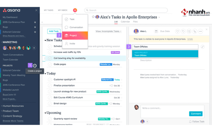Image resolution: width=212 pixels, height=132 pixels.
Task: Click the subtask icon in task pane
Action: [x=189, y=31]
